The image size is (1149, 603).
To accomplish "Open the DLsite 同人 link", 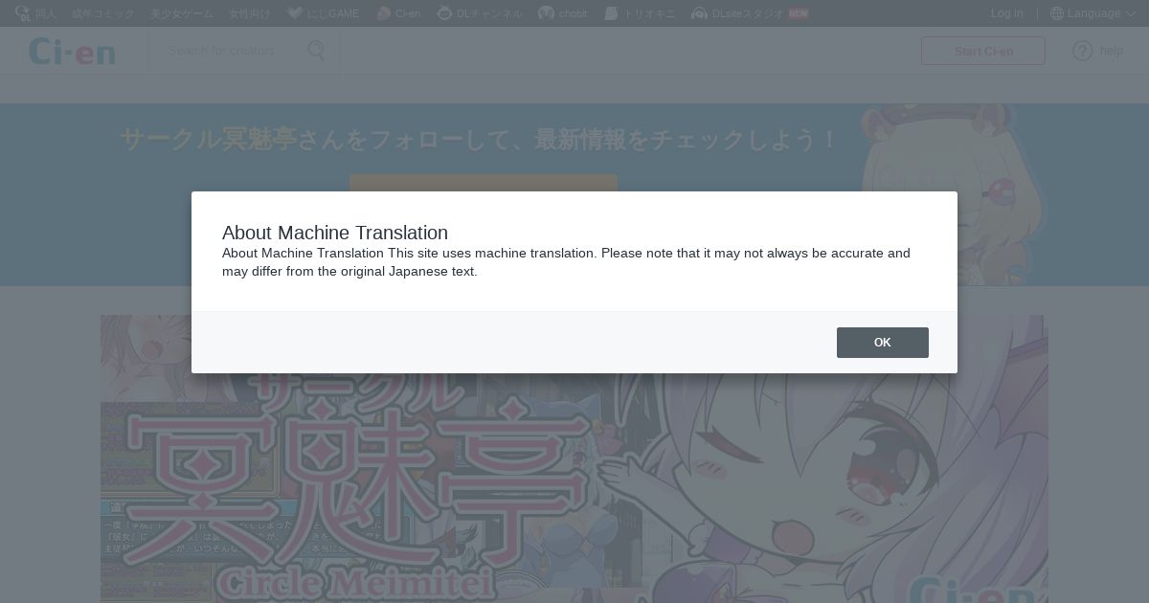I will click(x=35, y=13).
